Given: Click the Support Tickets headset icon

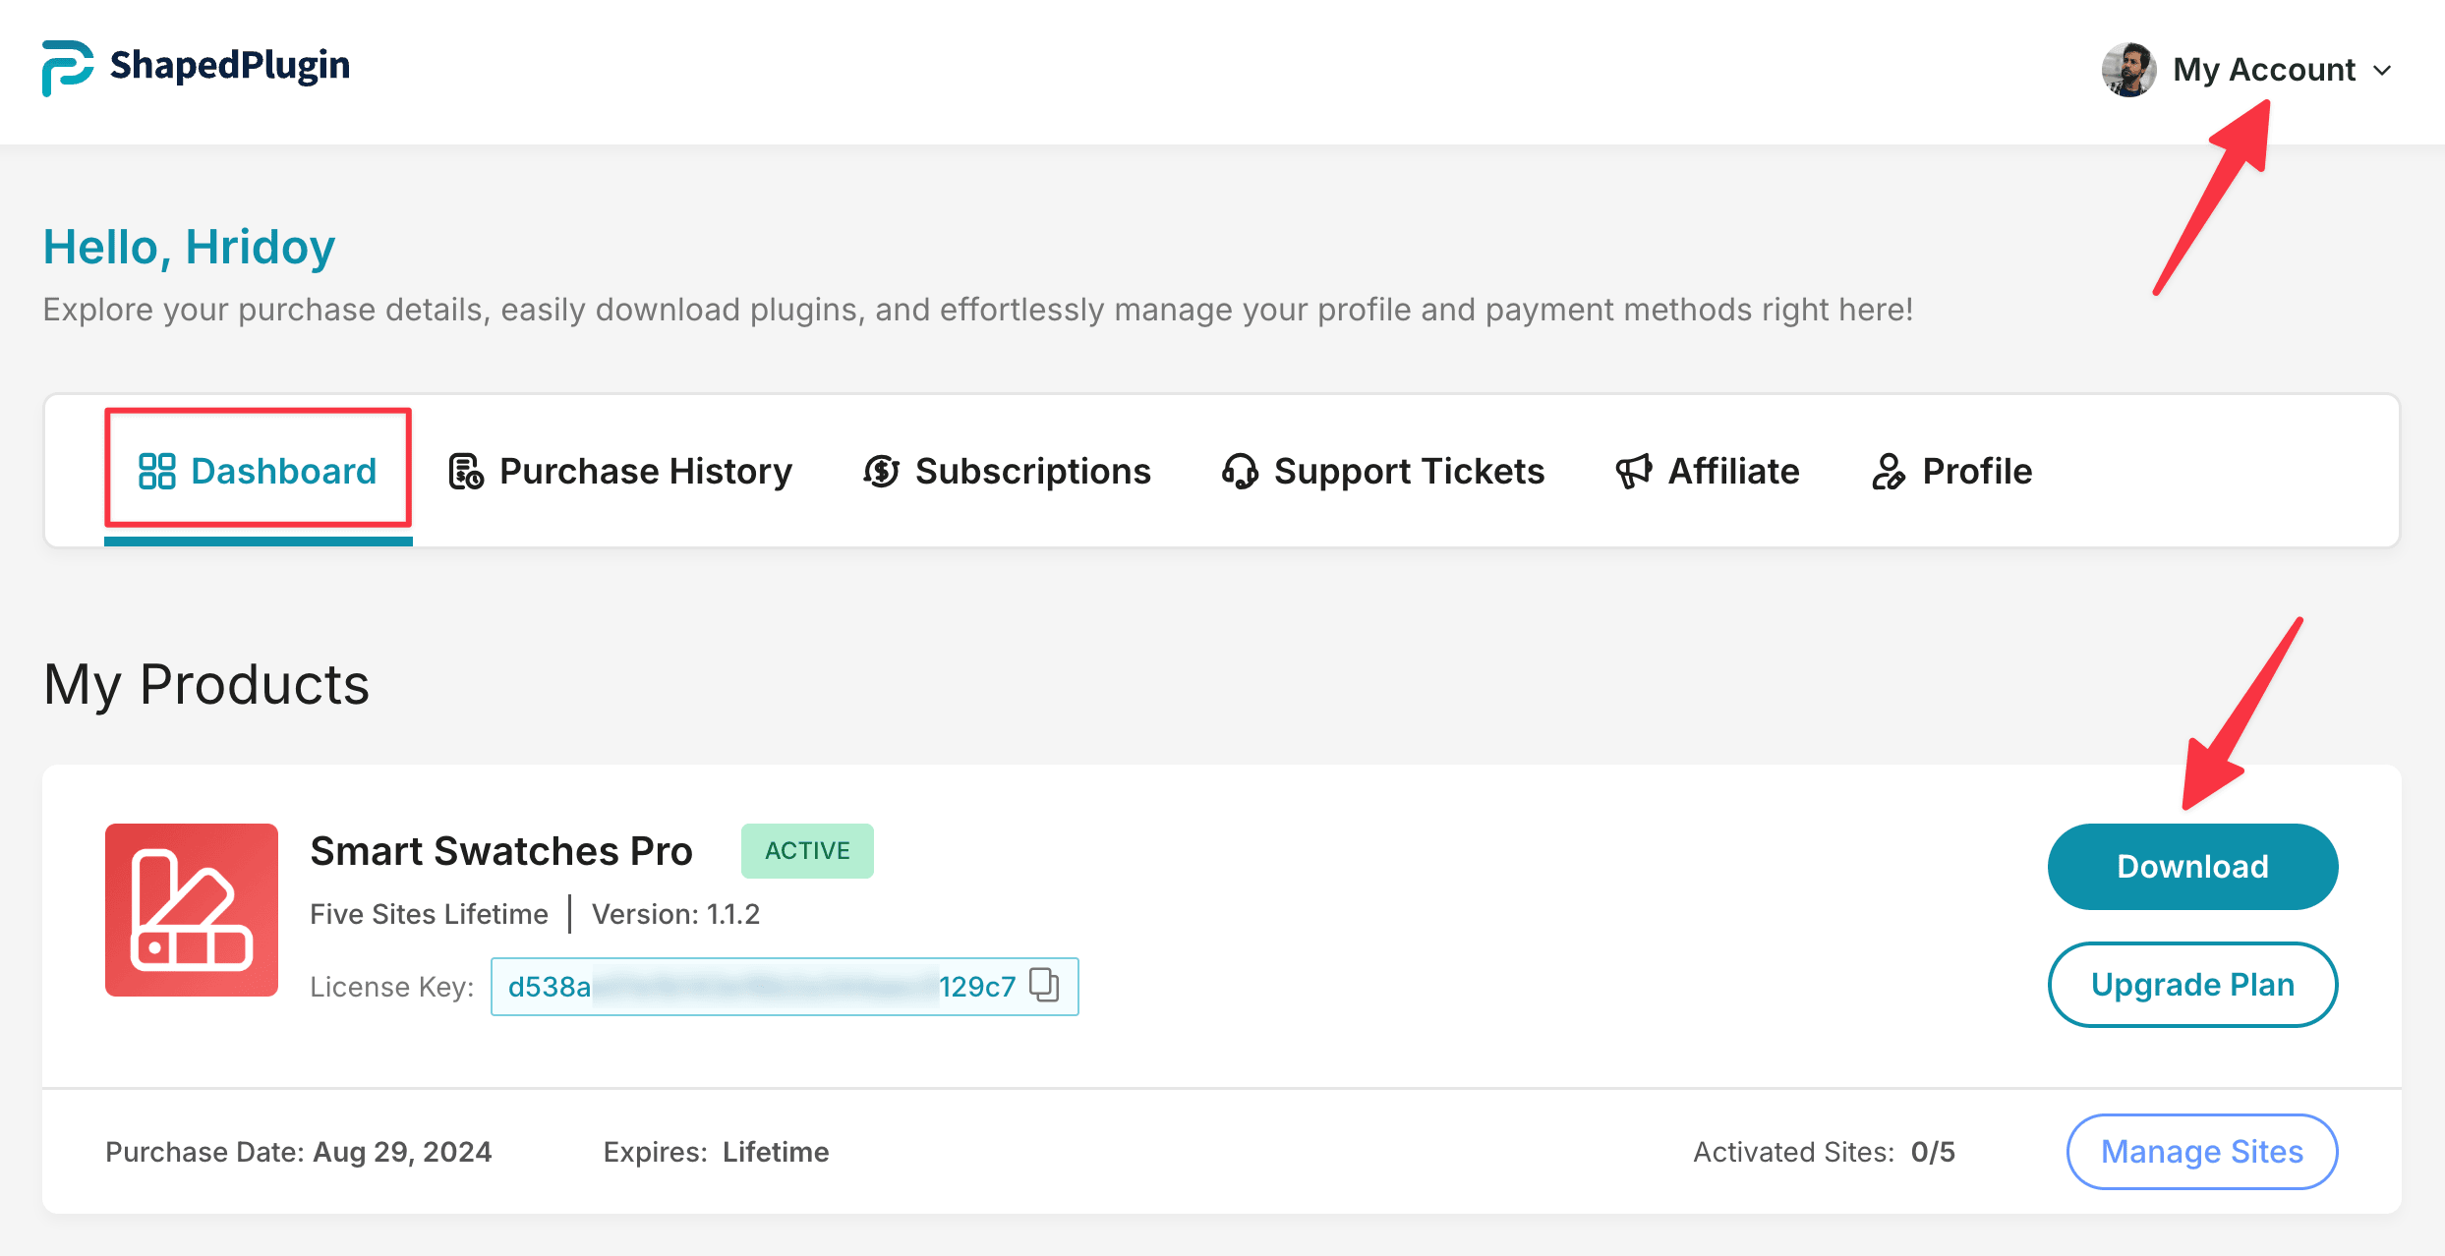Looking at the screenshot, I should click(1240, 472).
